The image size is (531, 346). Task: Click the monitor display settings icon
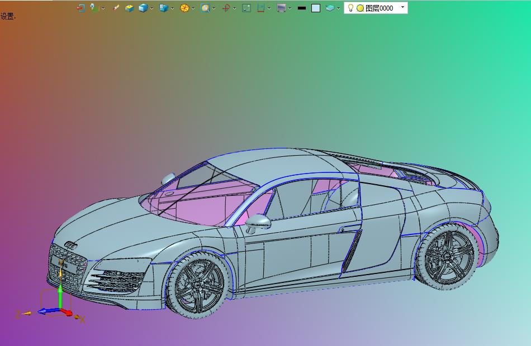click(281, 8)
